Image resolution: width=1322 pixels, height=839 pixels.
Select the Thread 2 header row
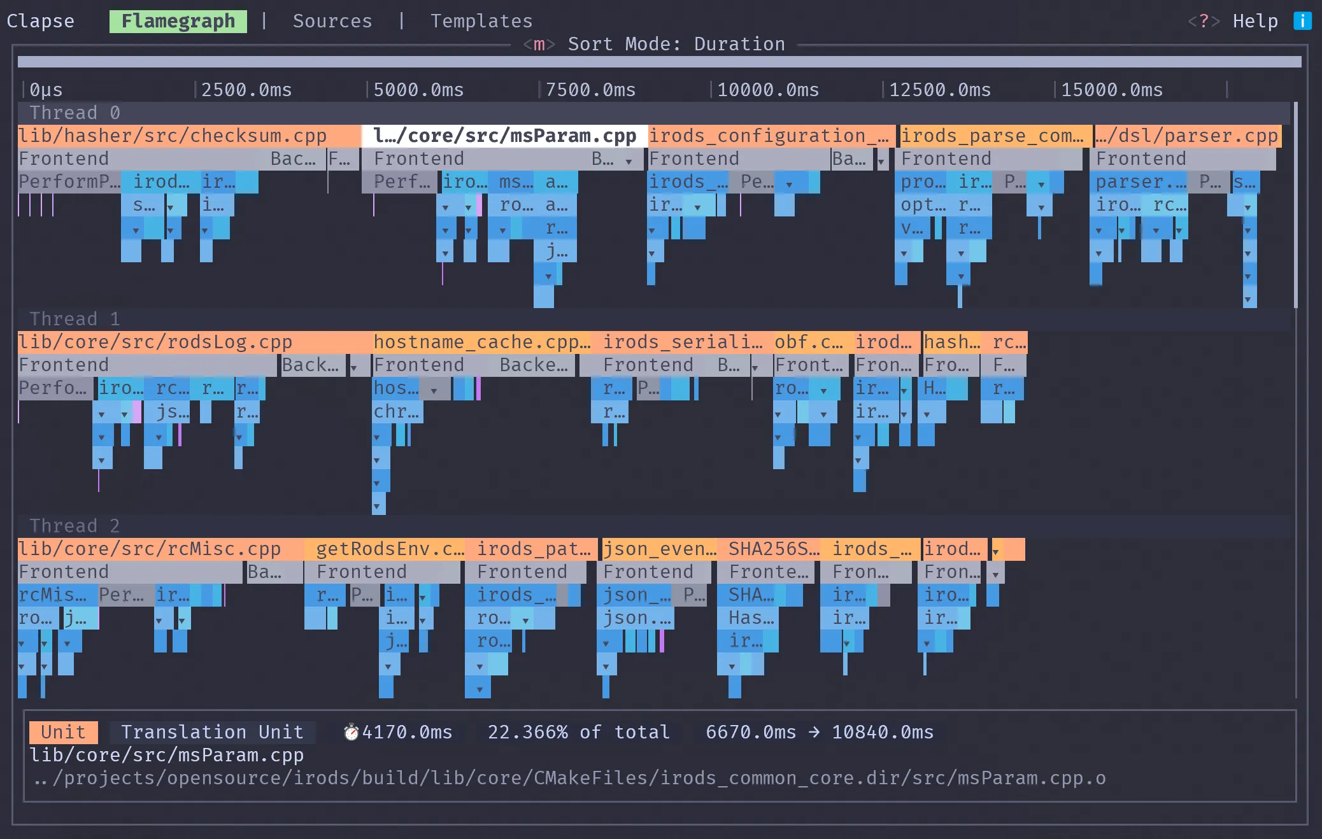pos(653,526)
